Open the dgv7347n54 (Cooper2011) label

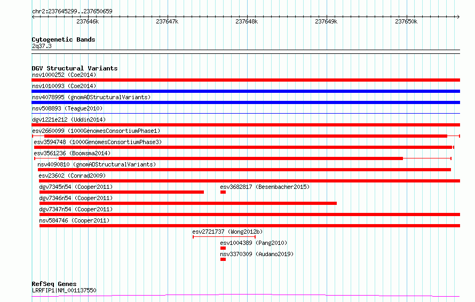[x=76, y=209]
